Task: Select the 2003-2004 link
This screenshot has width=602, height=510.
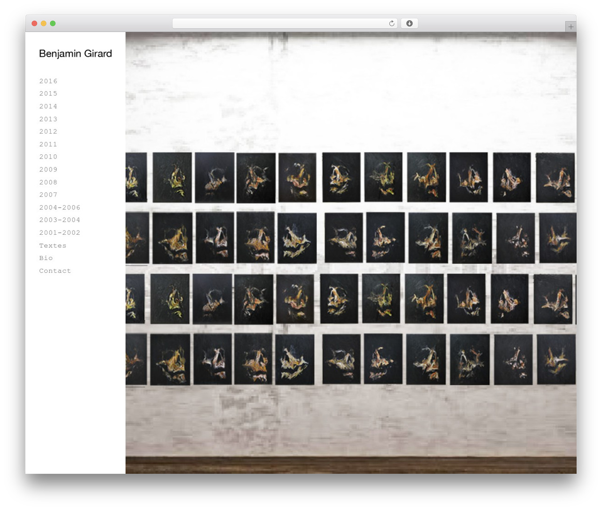Action: 60,220
